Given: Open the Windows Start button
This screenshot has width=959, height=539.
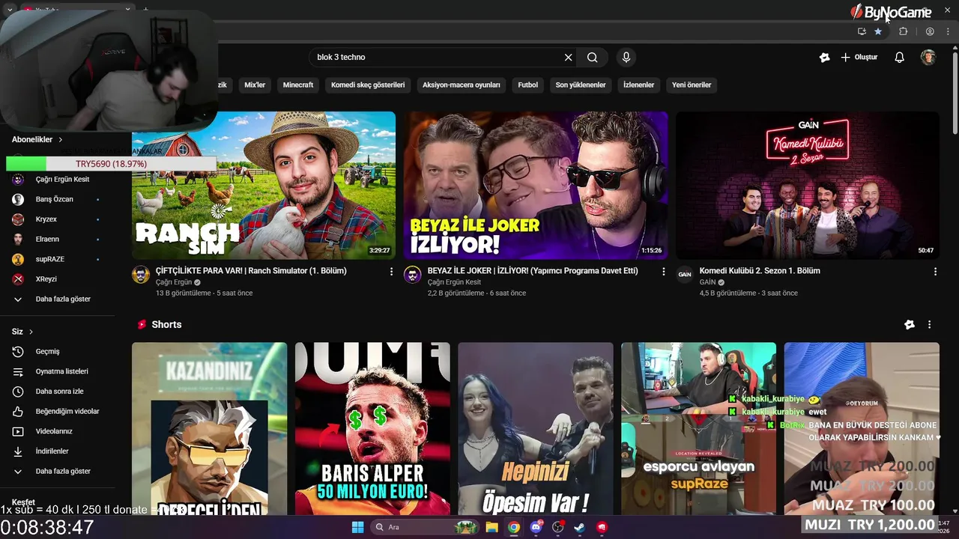Looking at the screenshot, I should point(357,527).
